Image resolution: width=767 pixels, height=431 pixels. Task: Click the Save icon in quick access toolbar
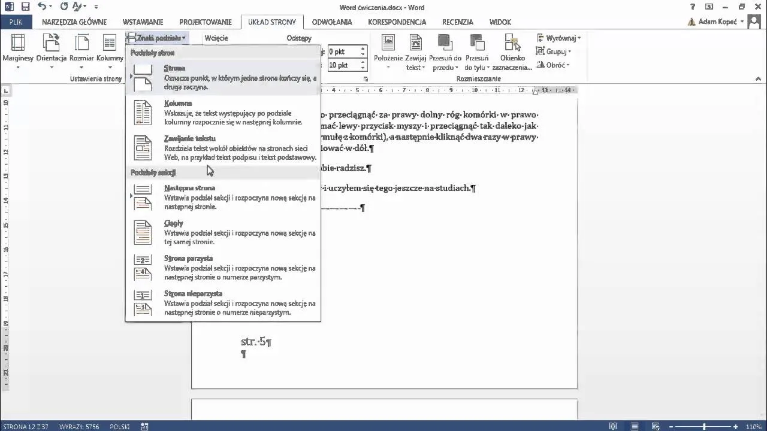point(25,7)
